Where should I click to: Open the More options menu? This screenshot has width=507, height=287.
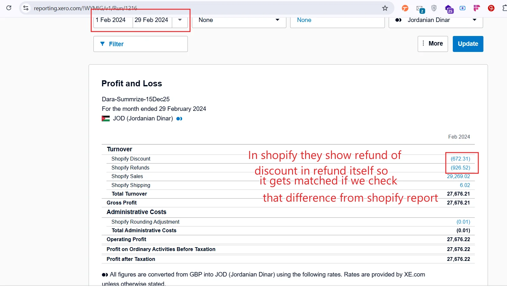(x=433, y=44)
